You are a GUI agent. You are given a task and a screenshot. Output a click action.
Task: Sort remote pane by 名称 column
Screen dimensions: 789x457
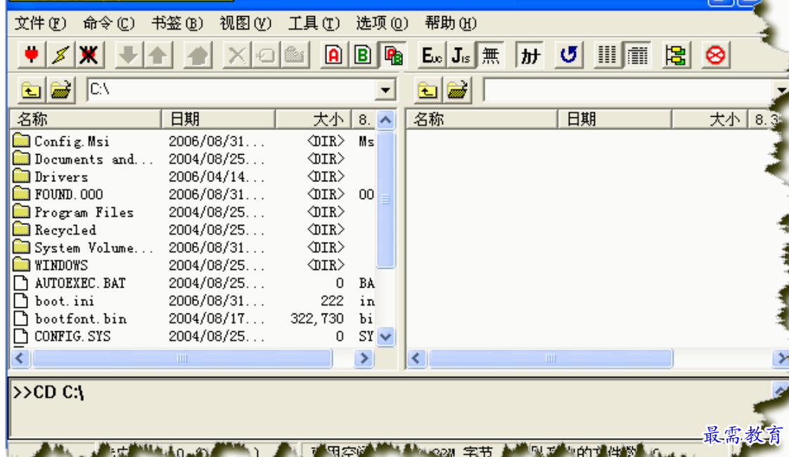click(482, 120)
